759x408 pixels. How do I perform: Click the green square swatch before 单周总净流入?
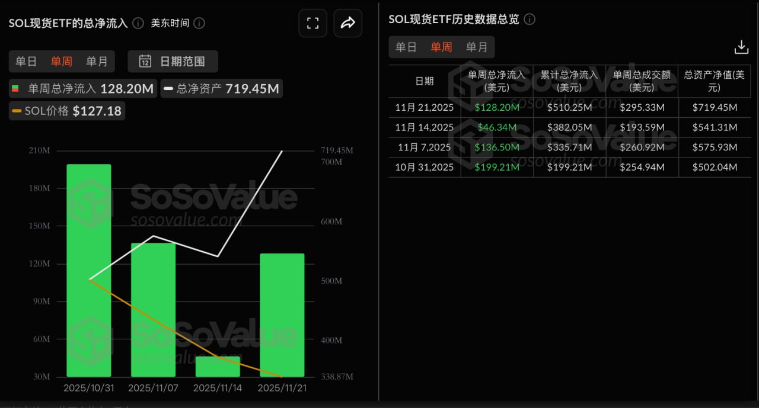tap(15, 88)
